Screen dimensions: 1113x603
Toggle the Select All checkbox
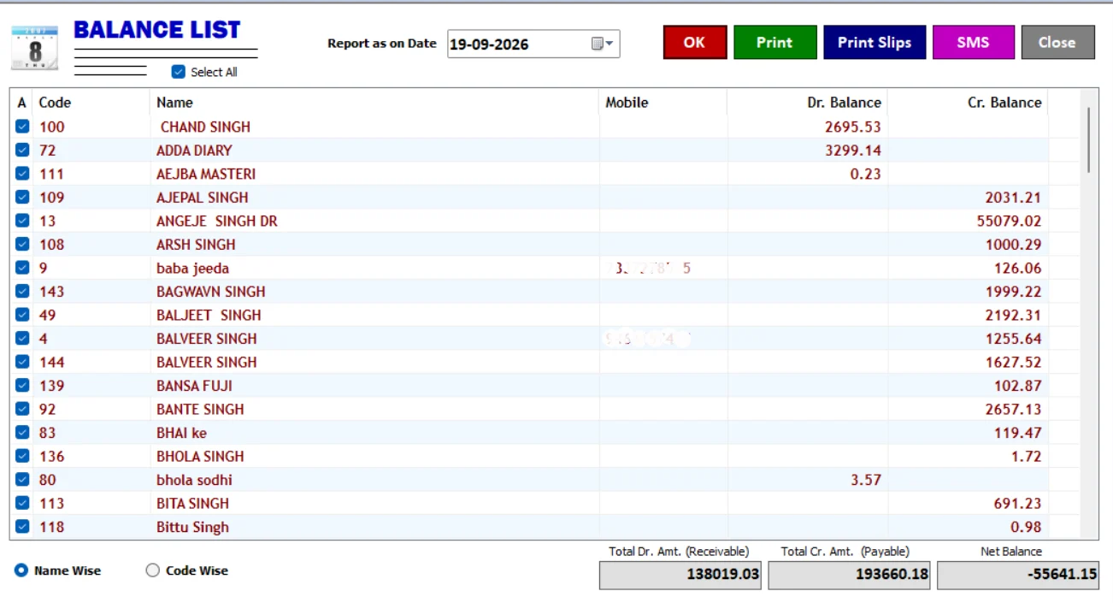point(178,72)
